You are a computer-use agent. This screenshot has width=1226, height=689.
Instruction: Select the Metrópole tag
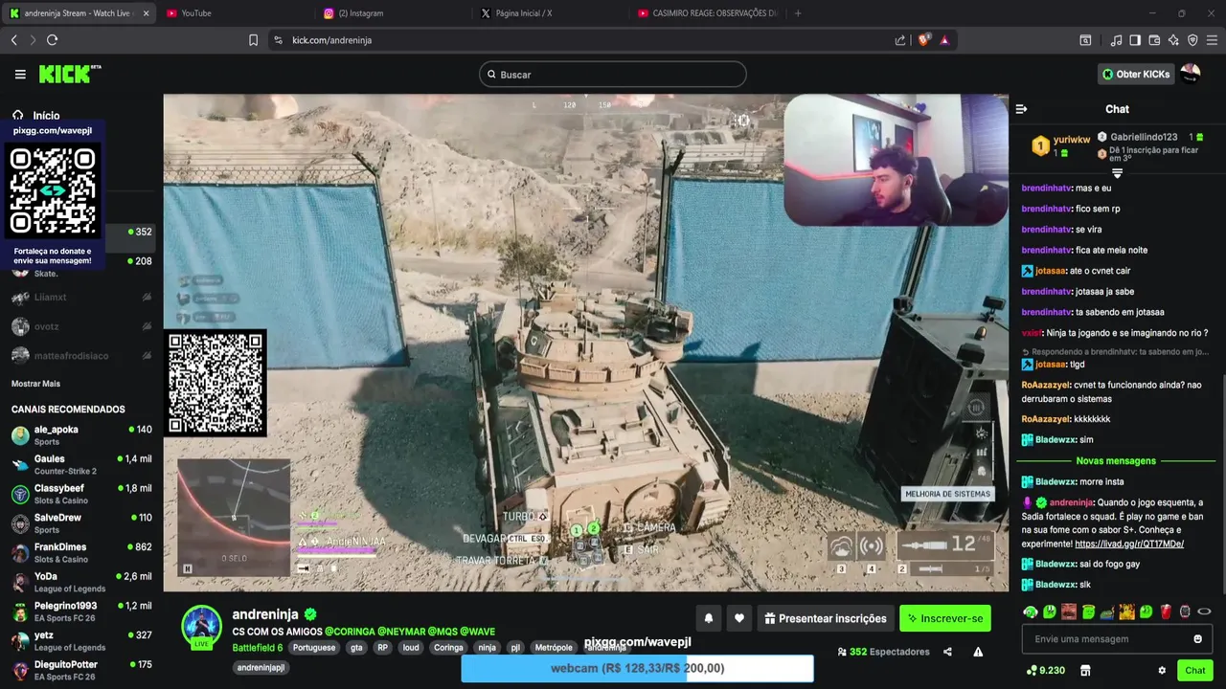[x=554, y=648]
